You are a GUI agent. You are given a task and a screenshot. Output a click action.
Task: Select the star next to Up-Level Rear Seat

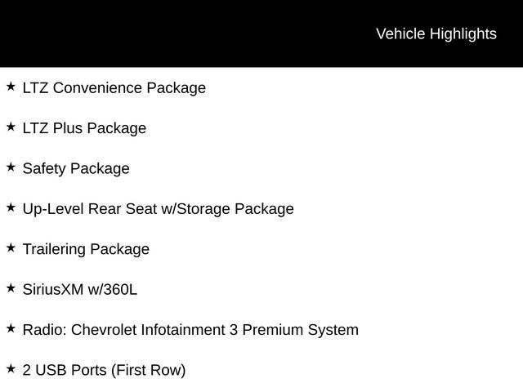(x=11, y=207)
